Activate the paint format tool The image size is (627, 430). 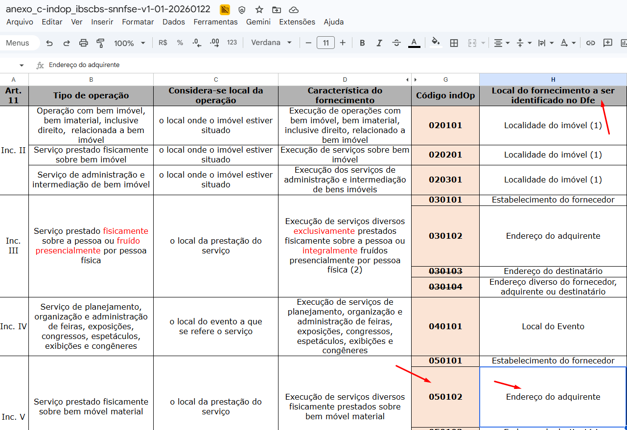click(x=101, y=43)
